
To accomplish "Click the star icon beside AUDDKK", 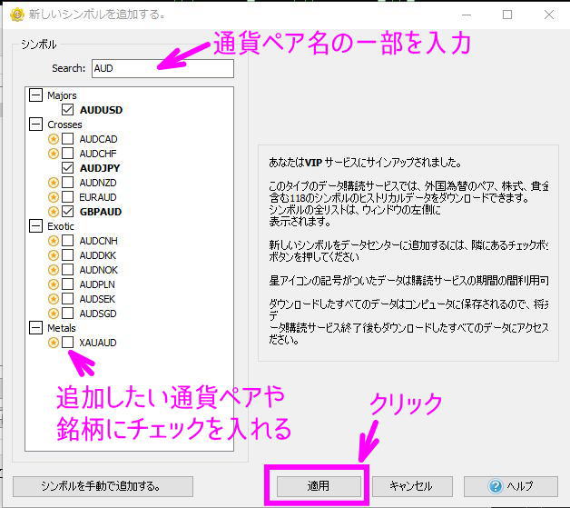I will point(54,255).
